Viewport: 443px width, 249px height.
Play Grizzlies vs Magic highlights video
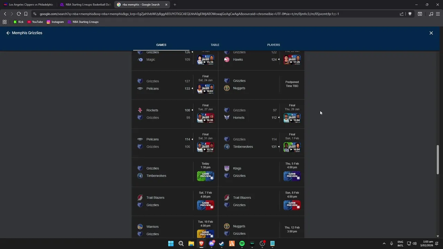click(x=206, y=59)
